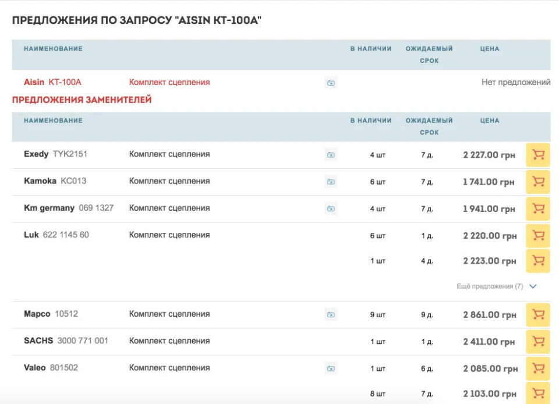Viewport: 559px width, 404px height.
Task: Click price 2 227.00 грн
Action: click(489, 155)
